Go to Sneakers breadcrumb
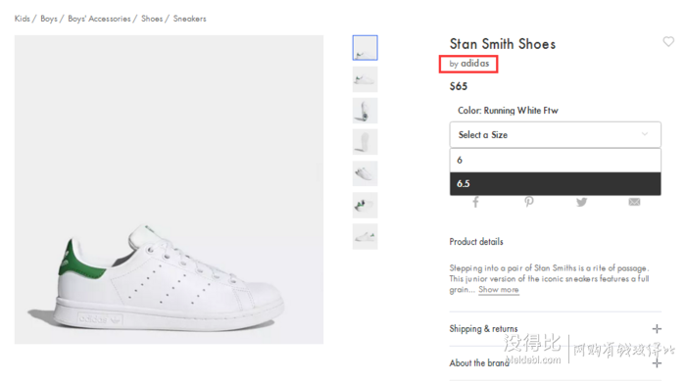 (x=189, y=19)
